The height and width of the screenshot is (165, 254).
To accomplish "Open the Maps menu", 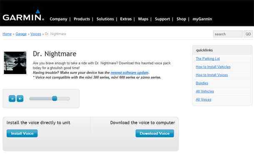I will (x=143, y=19).
